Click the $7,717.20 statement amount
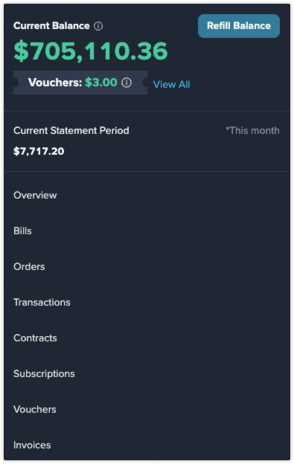 tap(39, 151)
